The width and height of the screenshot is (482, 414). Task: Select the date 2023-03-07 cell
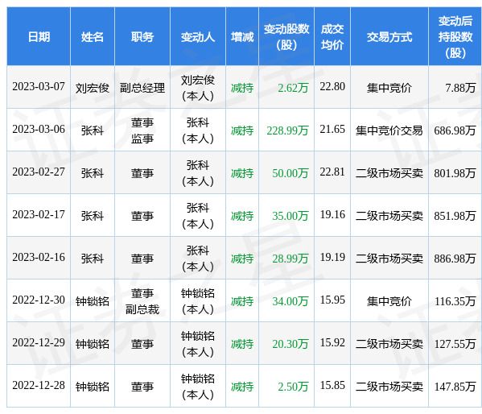pos(39,86)
